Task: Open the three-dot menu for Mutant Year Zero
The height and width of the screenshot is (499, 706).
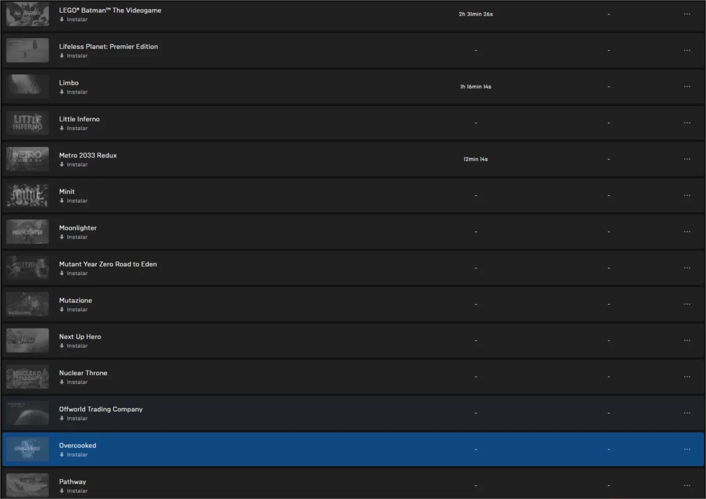Action: [687, 268]
